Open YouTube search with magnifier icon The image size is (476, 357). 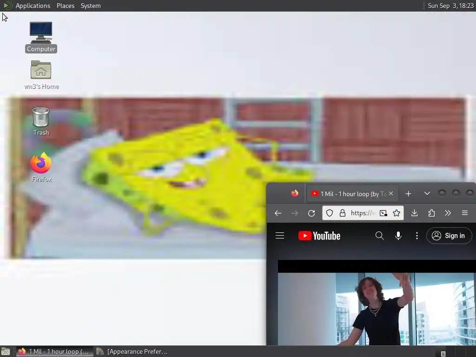click(x=379, y=236)
